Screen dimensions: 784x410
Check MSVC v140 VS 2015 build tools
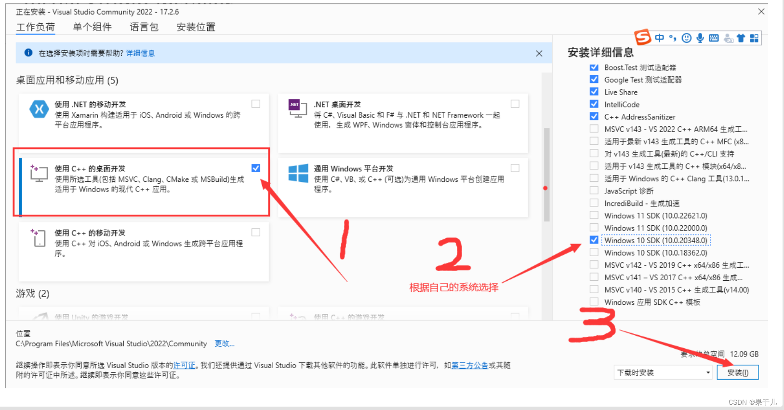coord(594,289)
